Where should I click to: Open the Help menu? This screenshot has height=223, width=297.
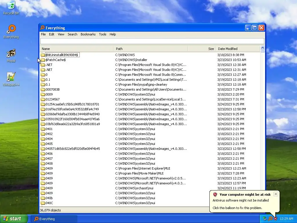[x=113, y=34]
